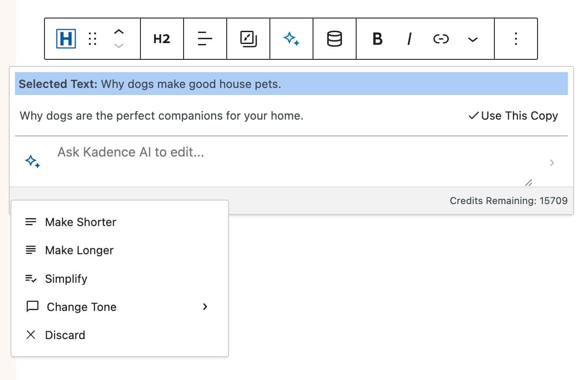Select Make Shorter from the menu
This screenshot has width=582, height=380.
click(80, 222)
